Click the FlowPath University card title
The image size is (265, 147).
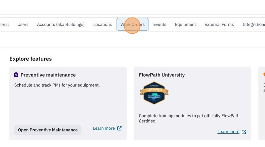[162, 75]
